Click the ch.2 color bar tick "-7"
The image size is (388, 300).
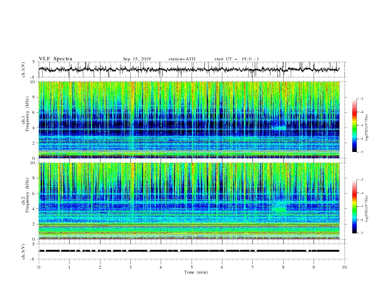pos(362,233)
